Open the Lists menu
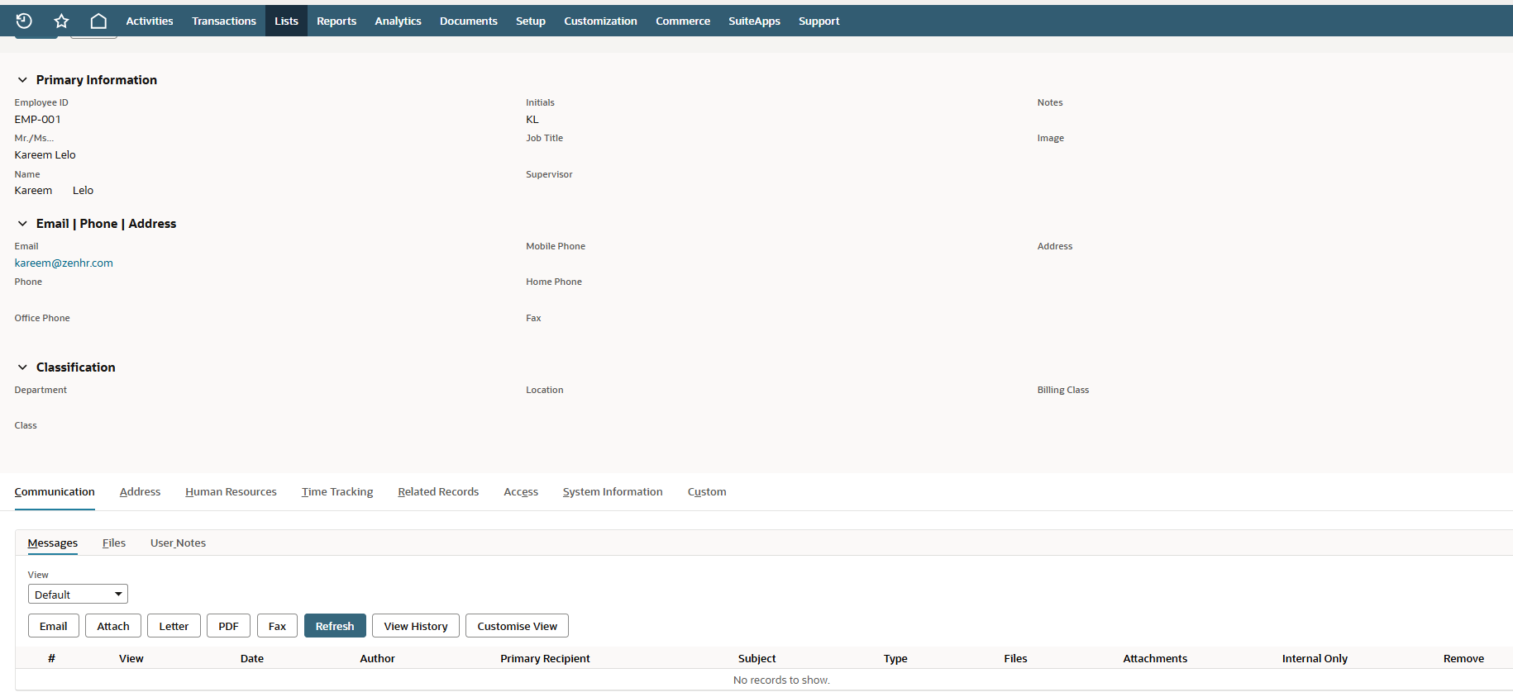The height and width of the screenshot is (692, 1513). click(286, 21)
